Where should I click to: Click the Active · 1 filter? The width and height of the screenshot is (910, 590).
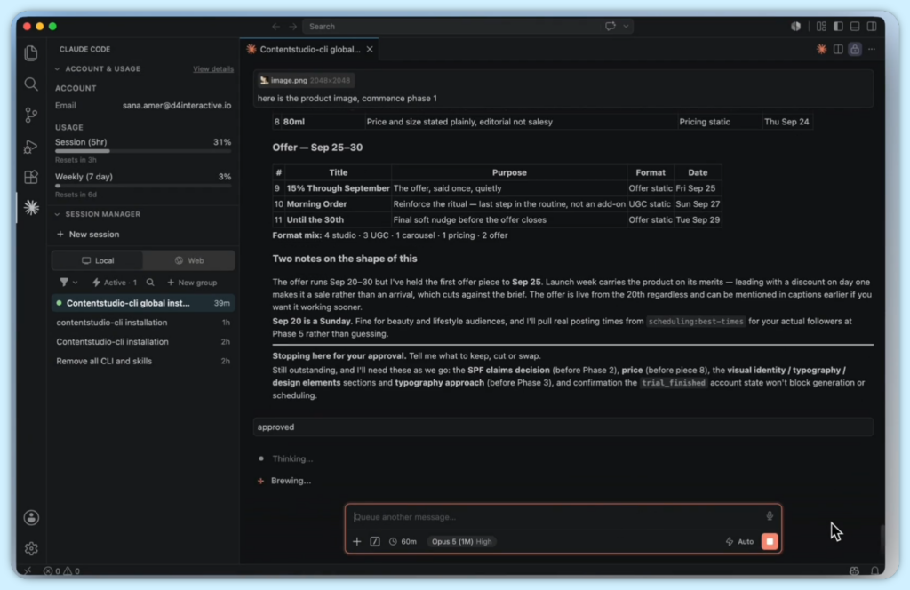coord(115,283)
